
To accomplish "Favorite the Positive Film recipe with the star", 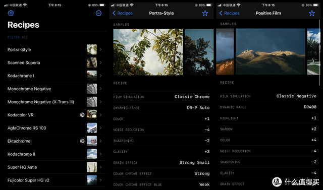I will pyautogui.click(x=312, y=13).
